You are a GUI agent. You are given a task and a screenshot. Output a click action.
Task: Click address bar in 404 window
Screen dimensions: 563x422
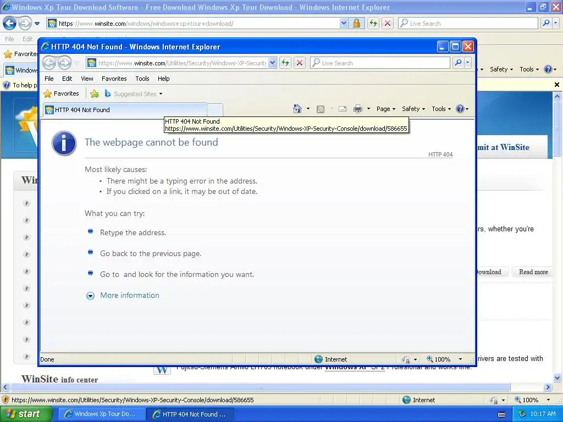click(x=182, y=63)
